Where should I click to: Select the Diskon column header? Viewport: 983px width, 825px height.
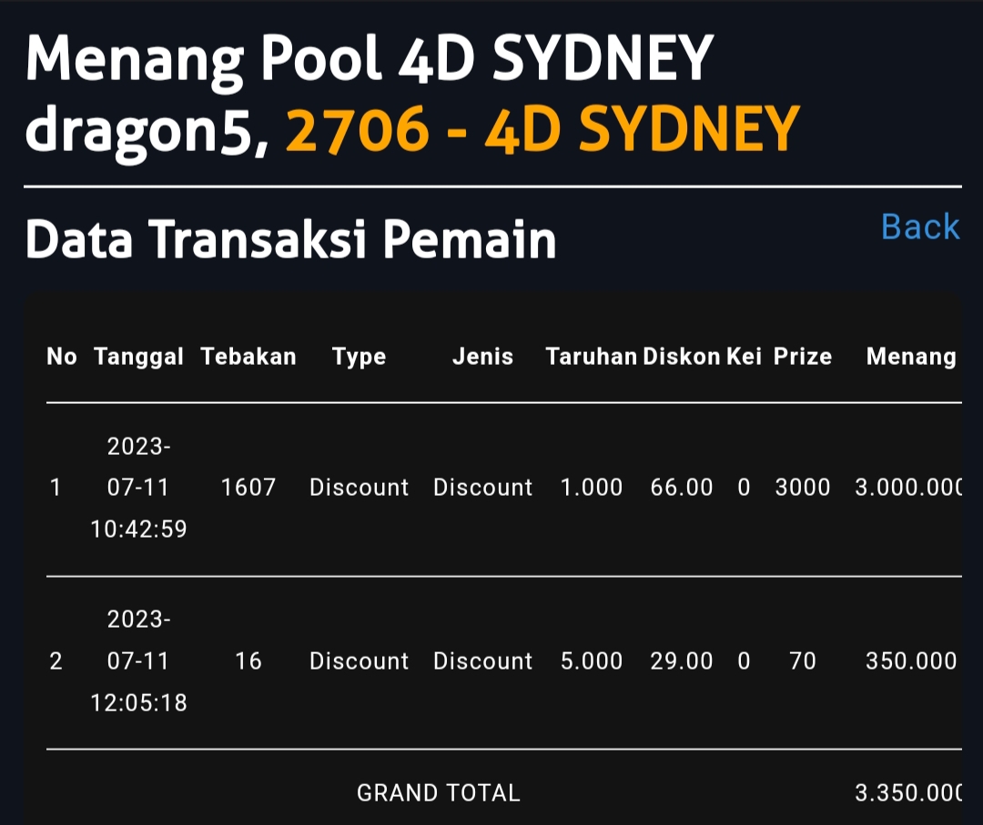[681, 357]
